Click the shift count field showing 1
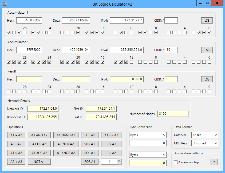 (x=109, y=162)
